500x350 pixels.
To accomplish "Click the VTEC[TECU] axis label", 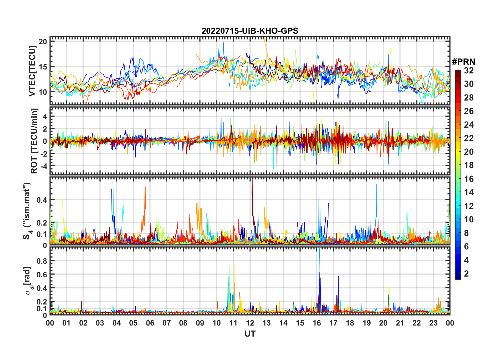I will coord(32,71).
